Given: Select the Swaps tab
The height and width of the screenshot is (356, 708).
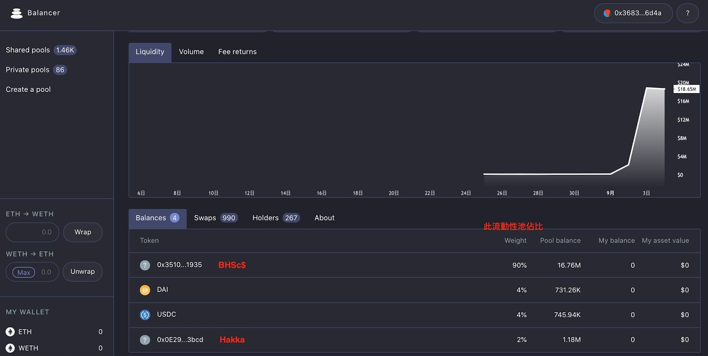Looking at the screenshot, I should (216, 218).
